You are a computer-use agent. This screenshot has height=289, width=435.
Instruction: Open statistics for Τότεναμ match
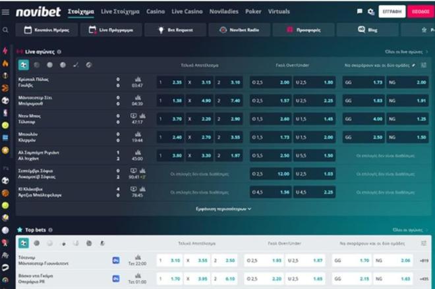138,257
